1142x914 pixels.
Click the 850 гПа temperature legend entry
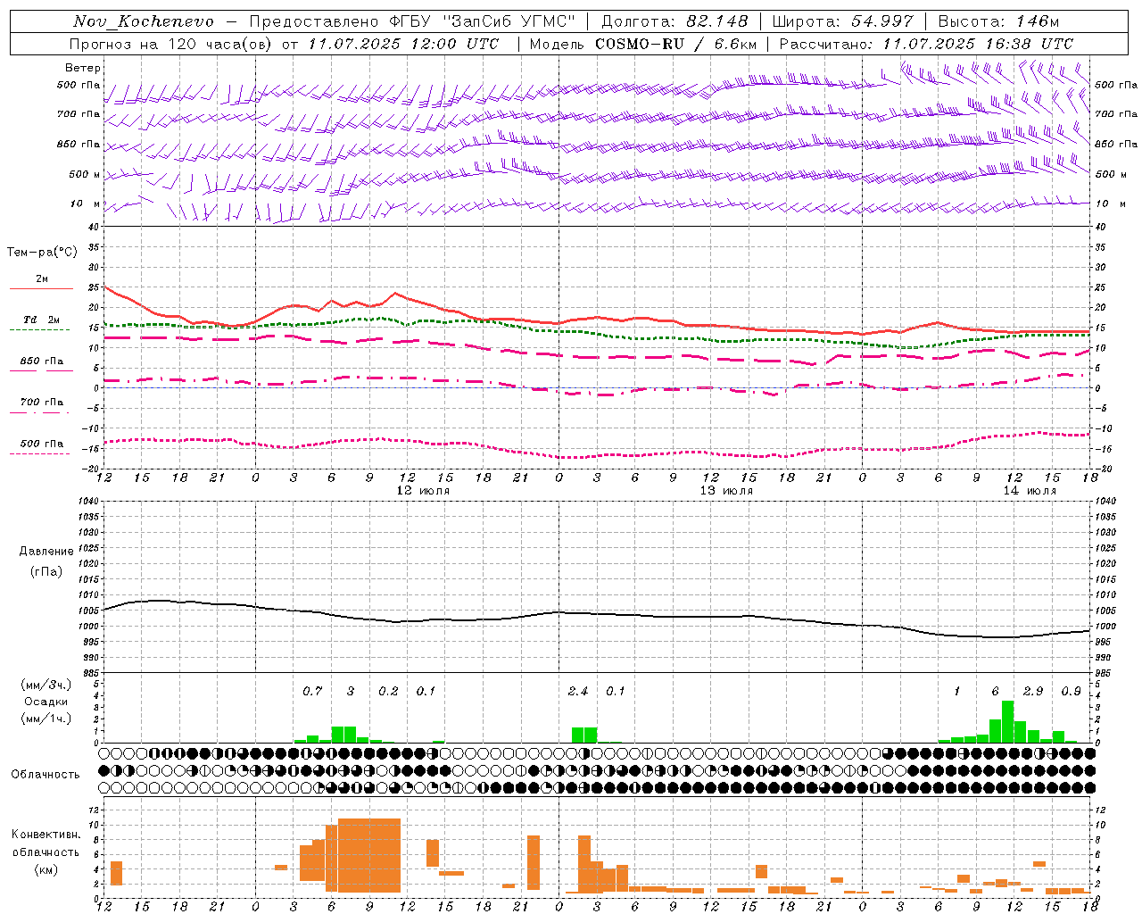[x=41, y=361]
